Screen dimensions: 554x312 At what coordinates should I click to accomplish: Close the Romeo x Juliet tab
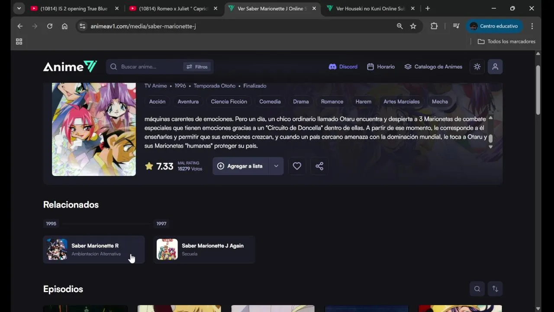216,9
